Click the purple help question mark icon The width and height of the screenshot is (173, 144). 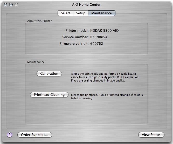9,135
